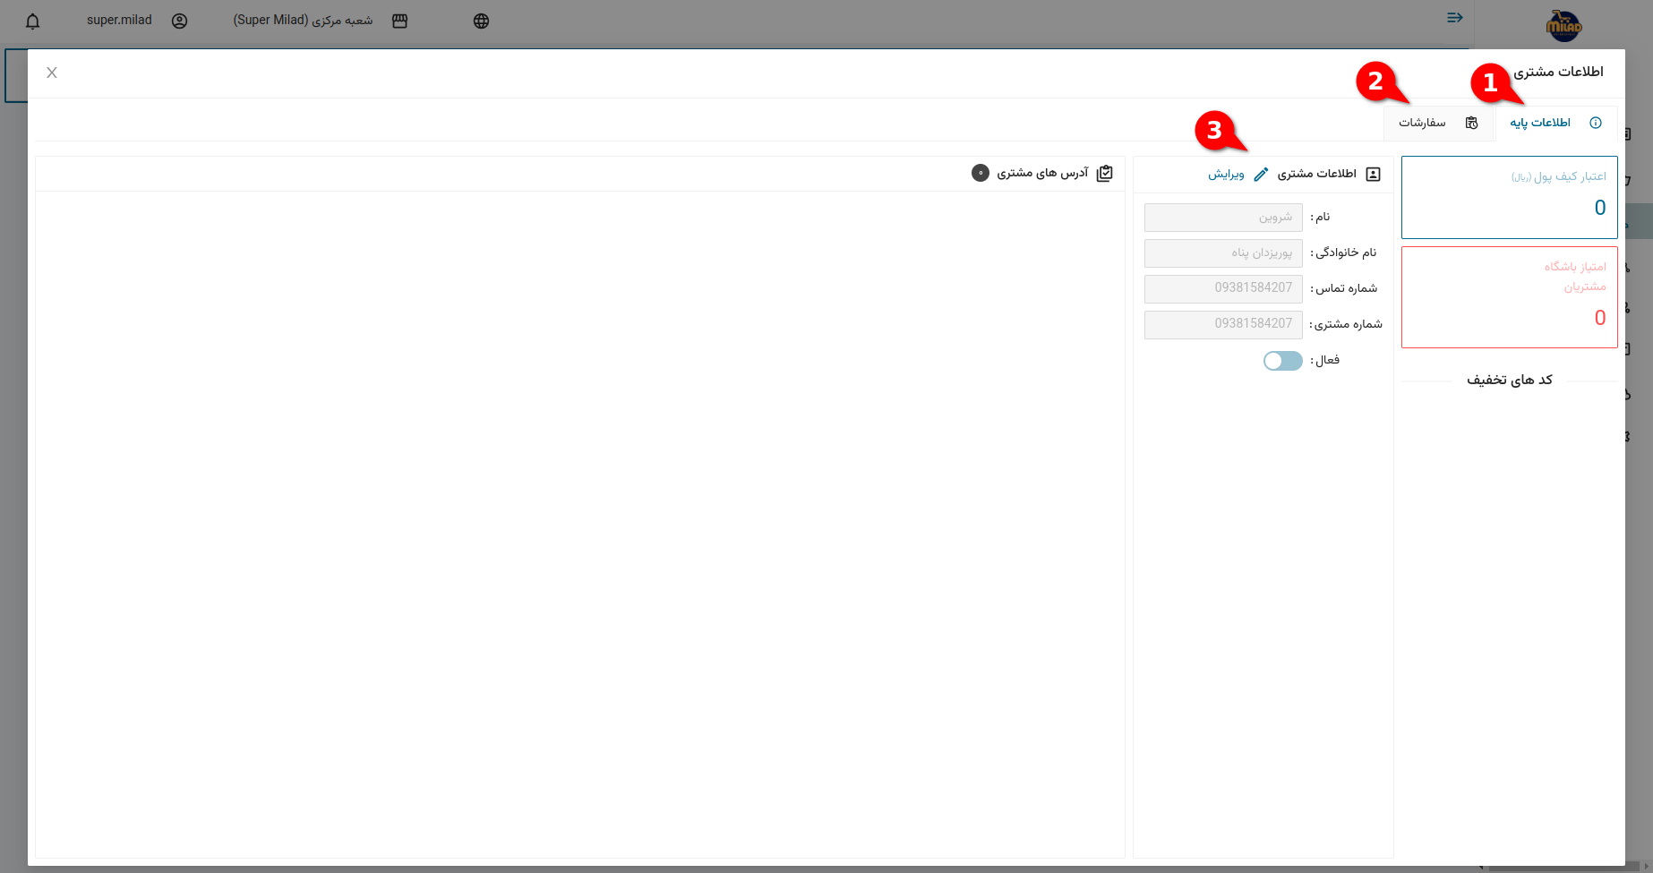This screenshot has height=873, width=1653.
Task: Open the language globe icon
Action: (x=481, y=21)
